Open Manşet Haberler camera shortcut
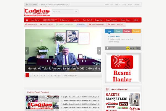 click(x=116, y=24)
